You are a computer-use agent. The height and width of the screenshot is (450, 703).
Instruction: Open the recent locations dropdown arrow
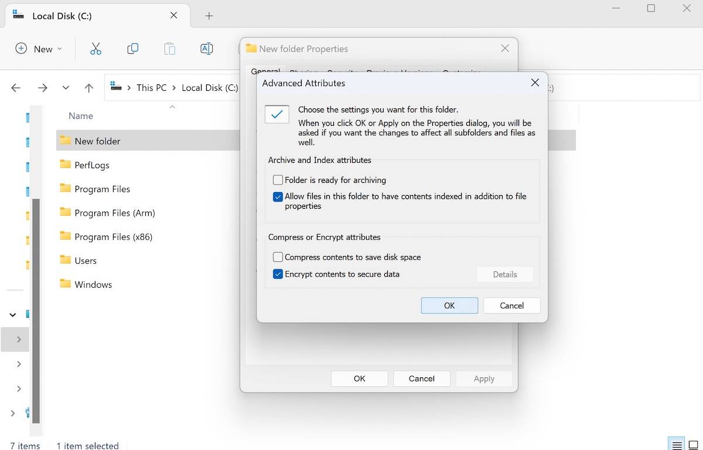[66, 88]
